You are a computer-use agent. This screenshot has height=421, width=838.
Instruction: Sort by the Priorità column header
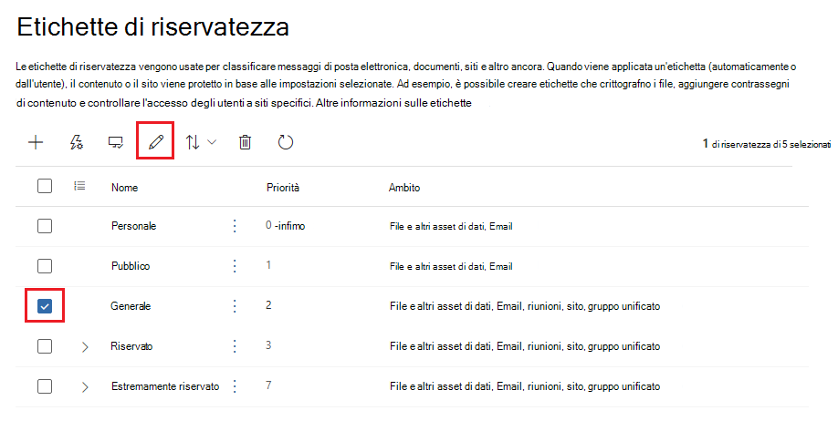(x=283, y=187)
